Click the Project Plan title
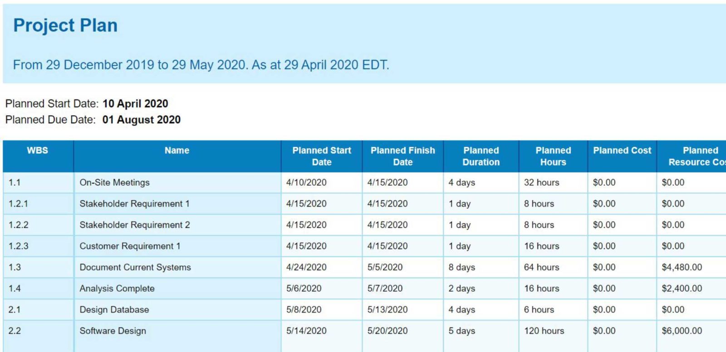Image resolution: width=726 pixels, height=352 pixels. (65, 25)
